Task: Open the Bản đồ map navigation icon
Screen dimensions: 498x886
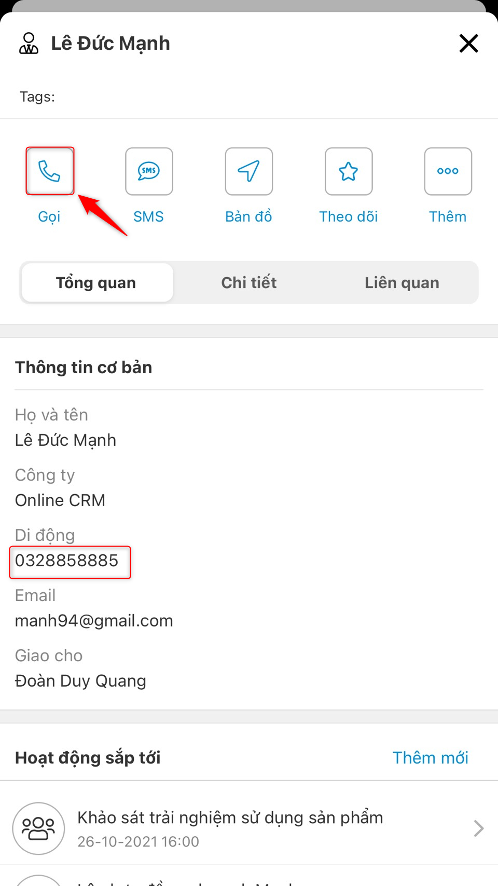Action: [249, 171]
